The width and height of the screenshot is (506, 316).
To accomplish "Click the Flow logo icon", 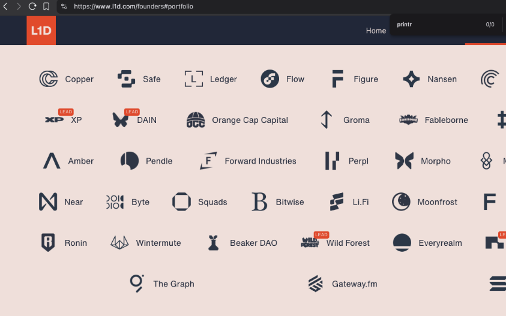I will pos(270,79).
